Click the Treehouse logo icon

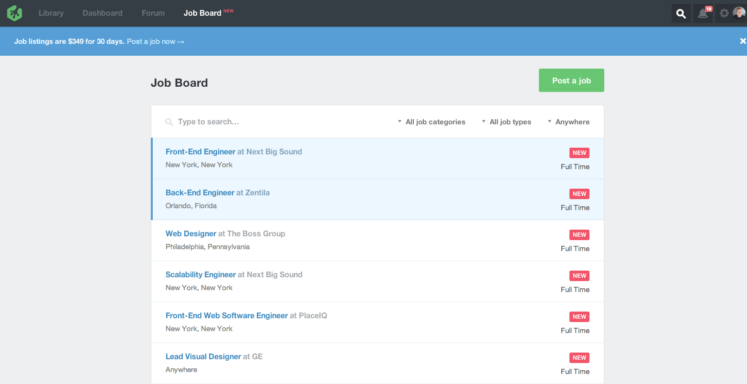[15, 13]
